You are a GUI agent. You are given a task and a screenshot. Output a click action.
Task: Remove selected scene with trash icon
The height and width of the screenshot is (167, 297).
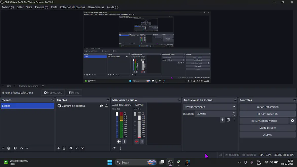(9, 148)
